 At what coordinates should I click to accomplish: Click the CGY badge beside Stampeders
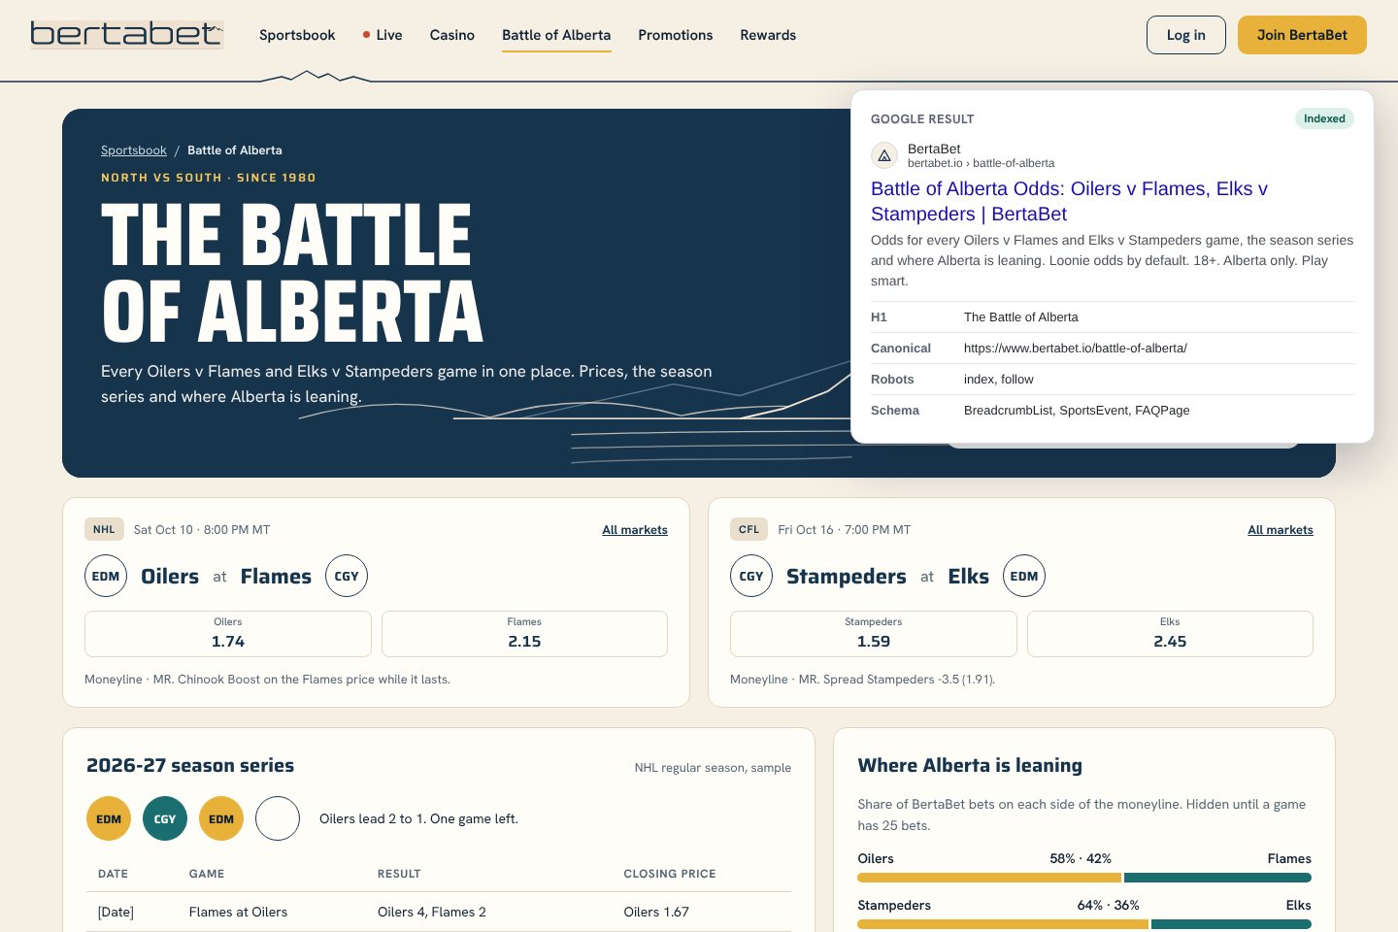(751, 576)
